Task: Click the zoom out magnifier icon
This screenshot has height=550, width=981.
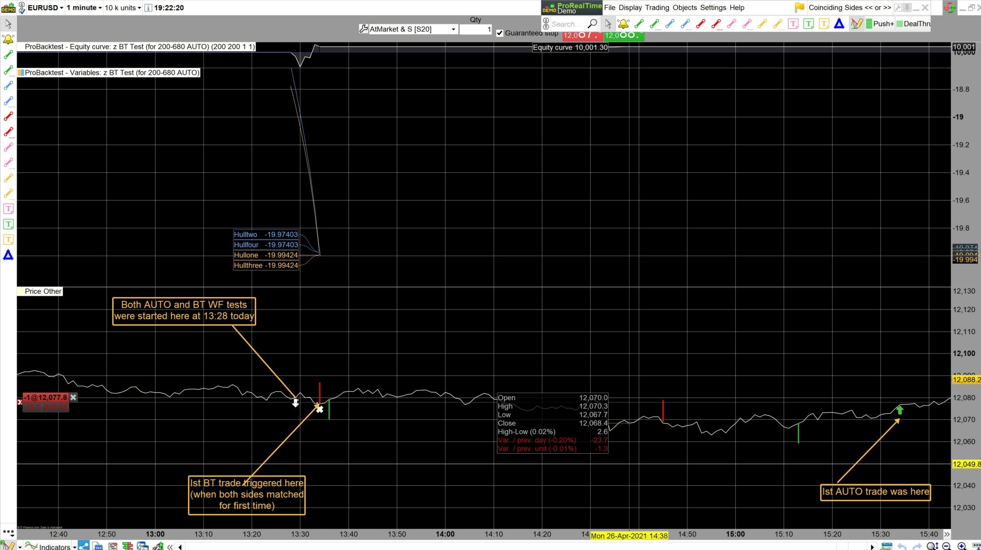Action: pos(947,546)
